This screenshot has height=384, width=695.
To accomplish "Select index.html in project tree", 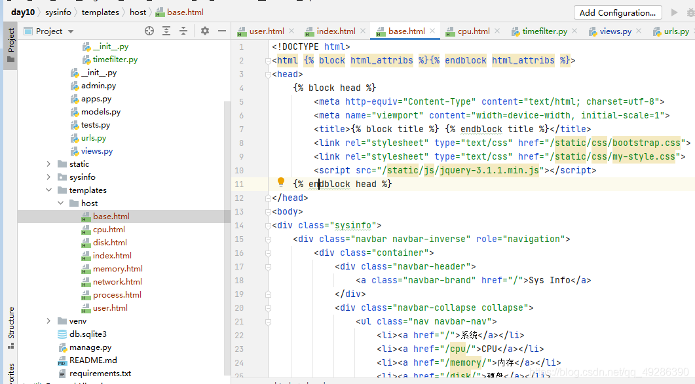I will pyautogui.click(x=112, y=256).
